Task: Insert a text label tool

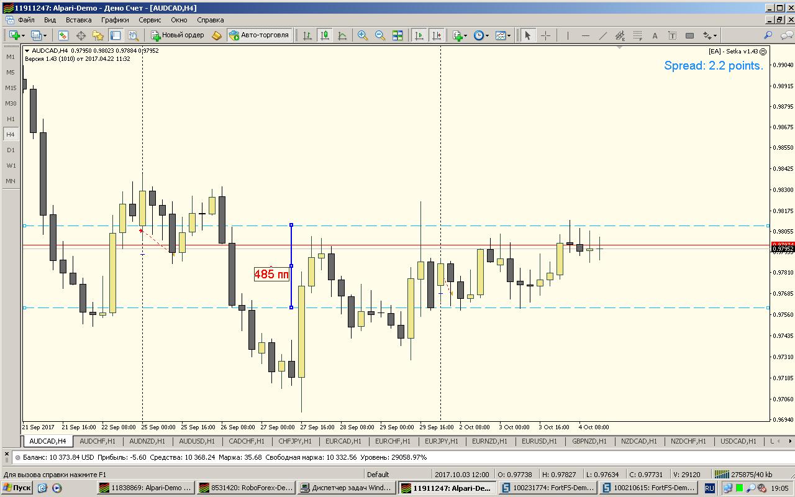Action: point(672,35)
